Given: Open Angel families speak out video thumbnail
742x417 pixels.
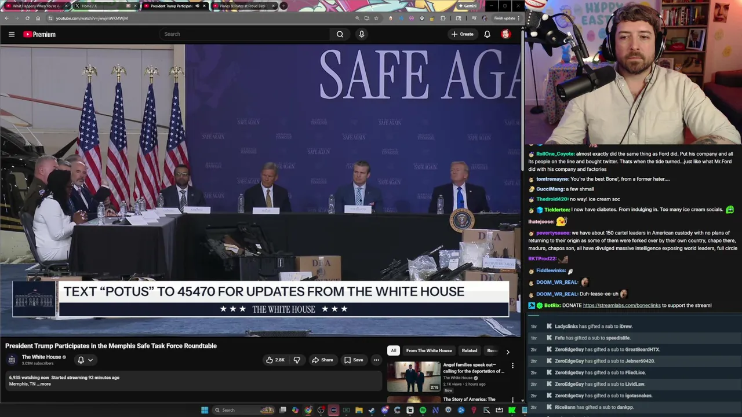Looking at the screenshot, I should point(414,376).
